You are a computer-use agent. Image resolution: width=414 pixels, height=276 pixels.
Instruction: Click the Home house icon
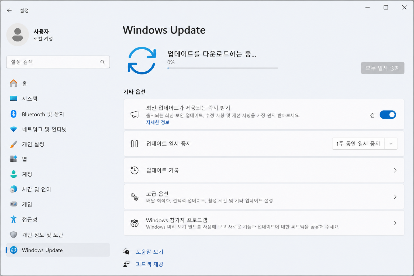coord(13,84)
